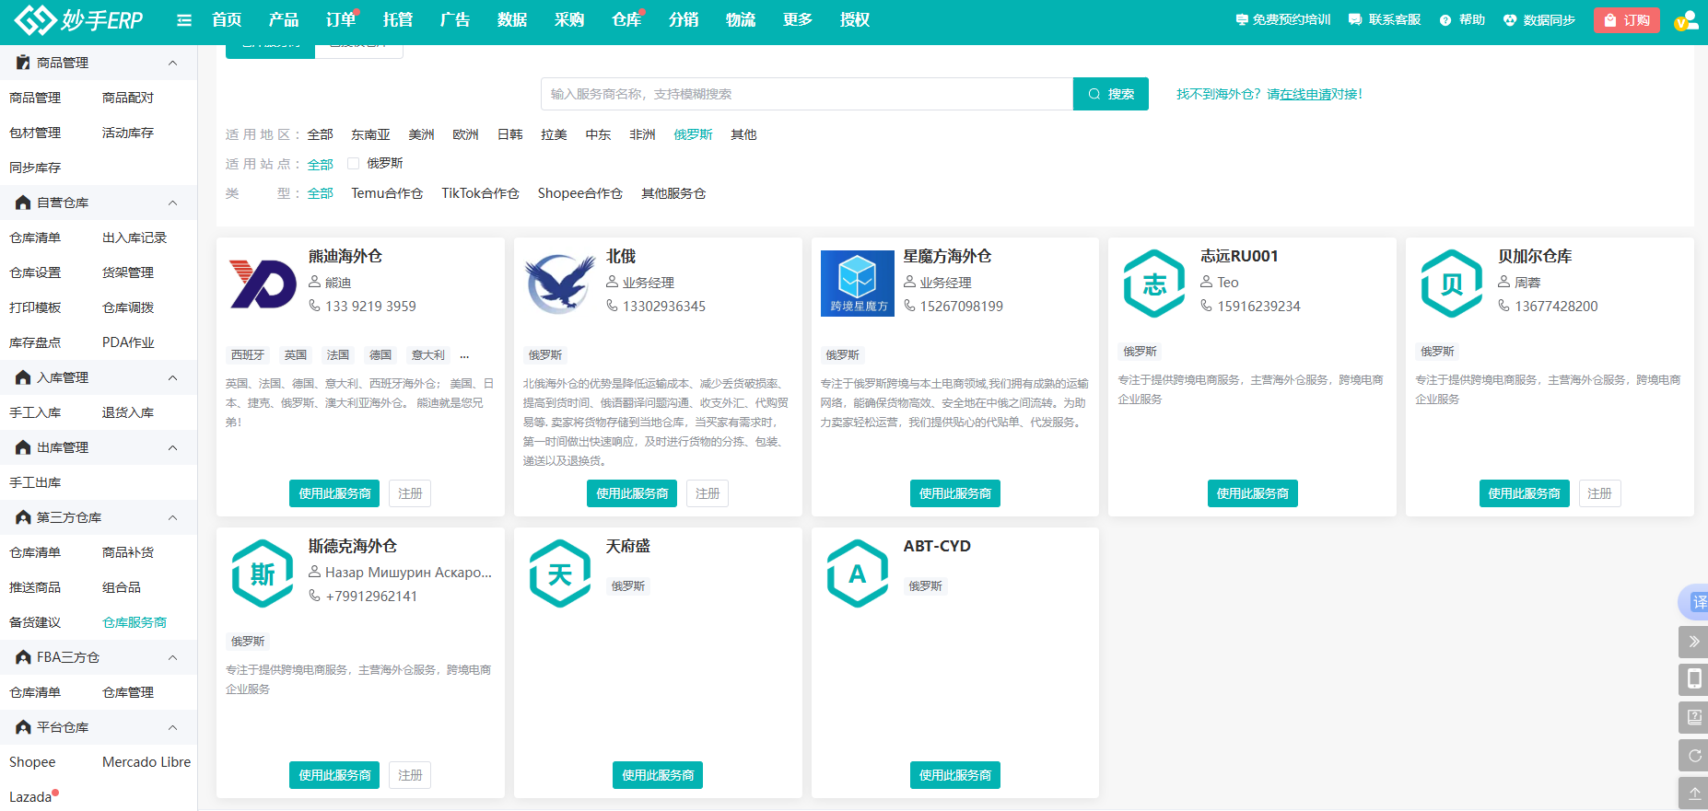
Task: Open the 更多 top menu
Action: coord(798,19)
